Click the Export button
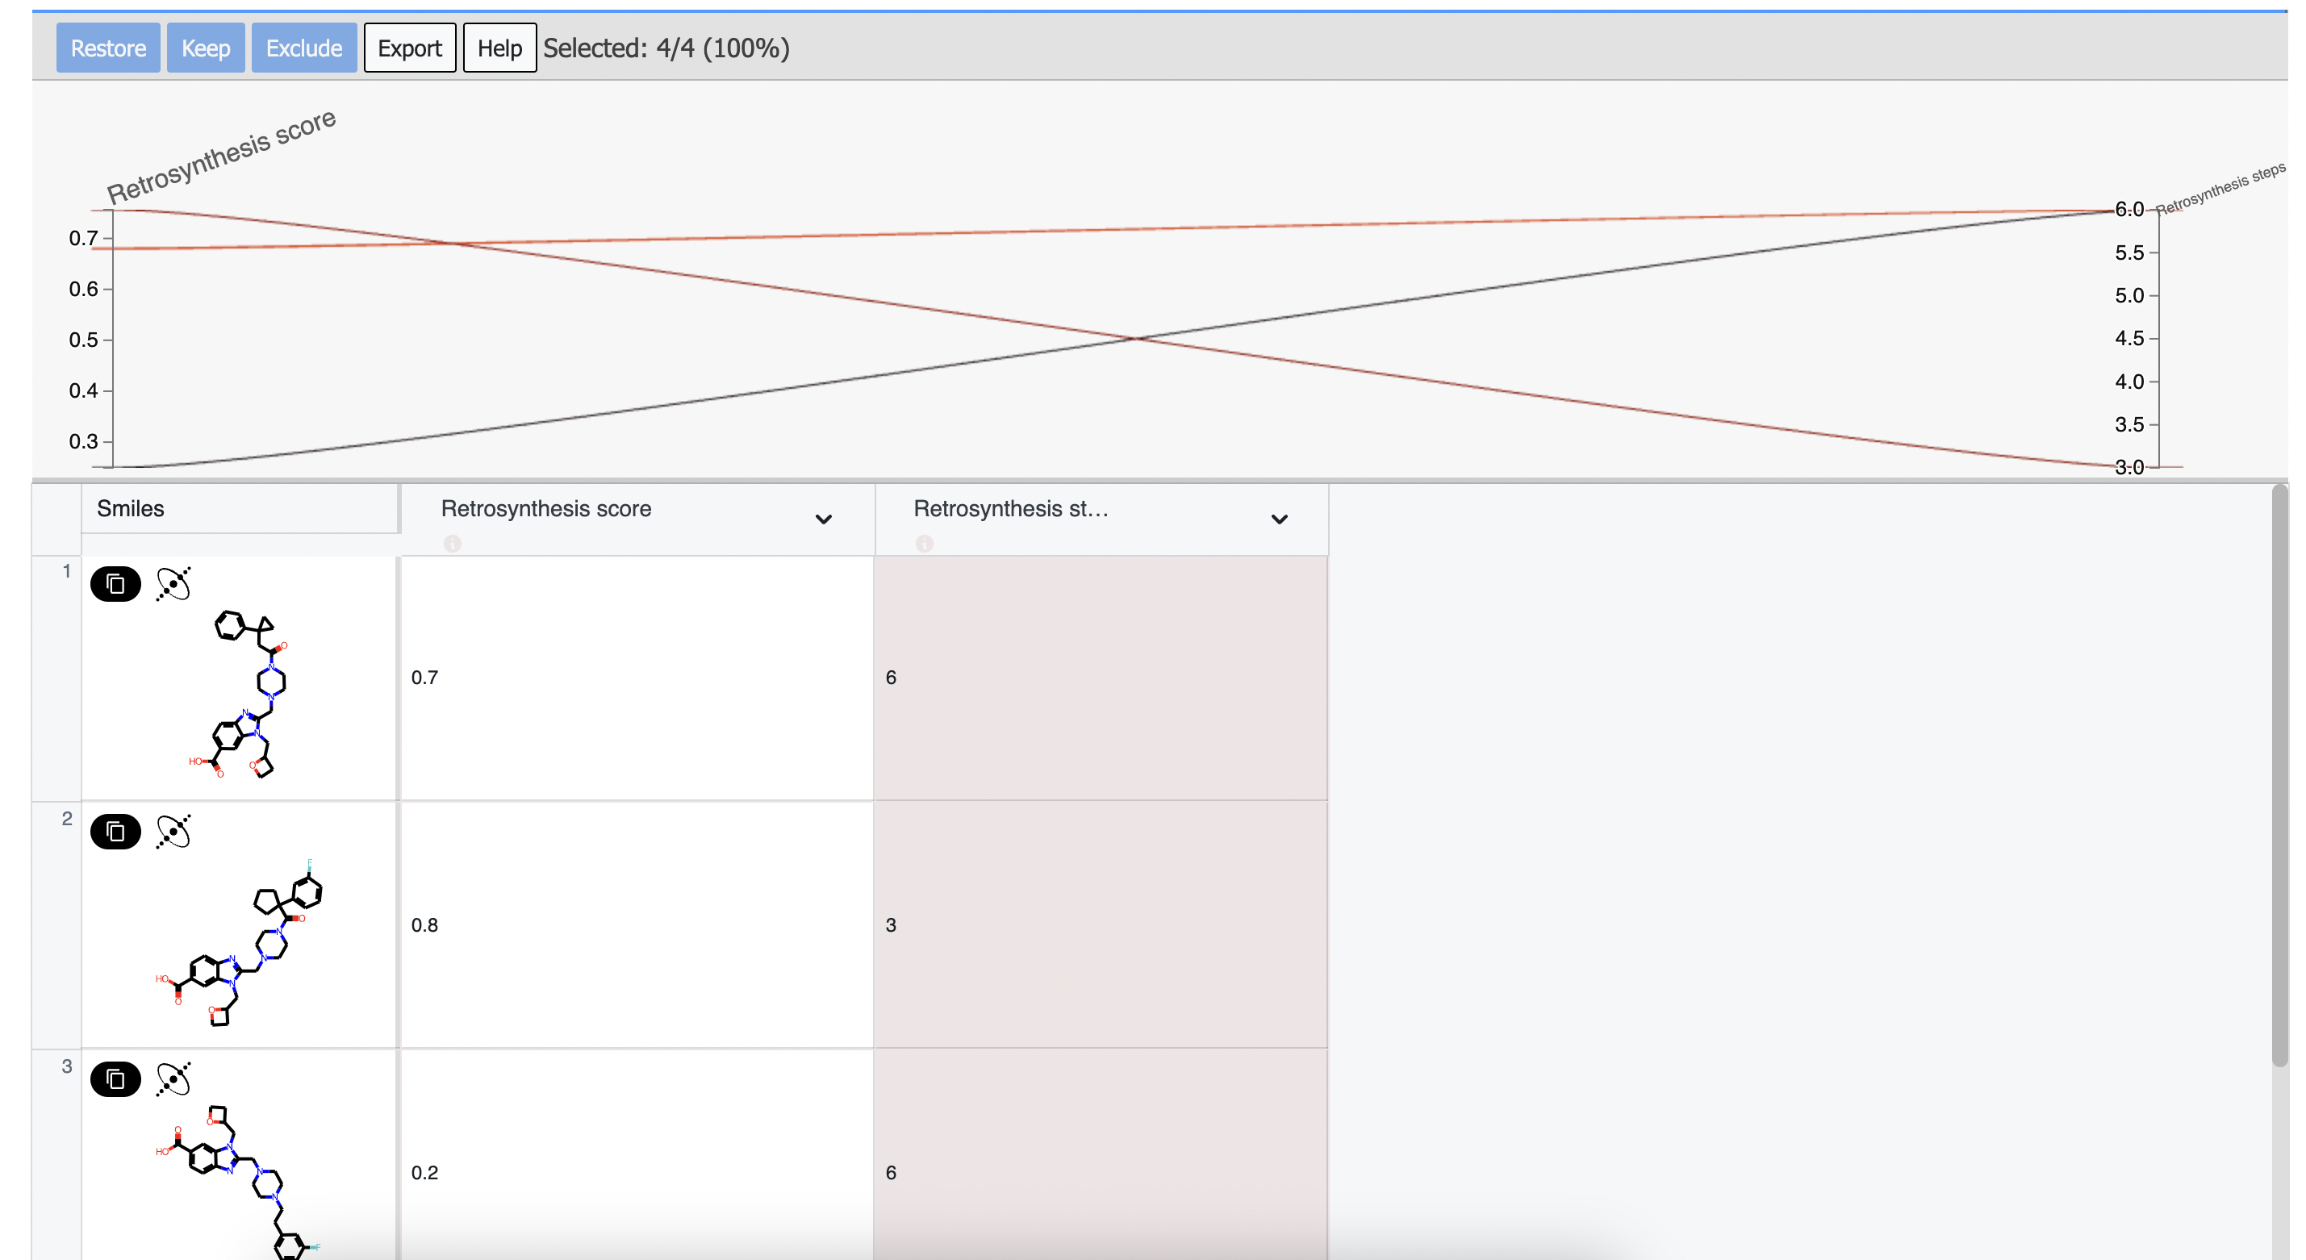The width and height of the screenshot is (2306, 1260). (409, 48)
